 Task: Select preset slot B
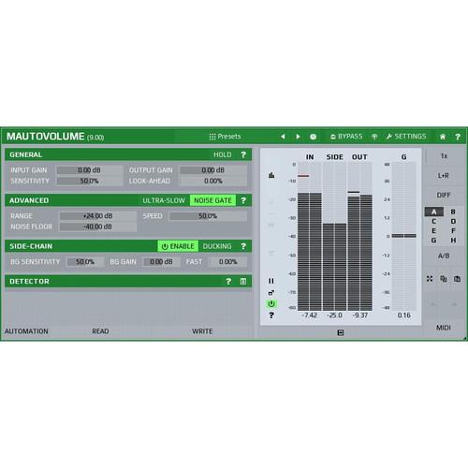pos(453,212)
